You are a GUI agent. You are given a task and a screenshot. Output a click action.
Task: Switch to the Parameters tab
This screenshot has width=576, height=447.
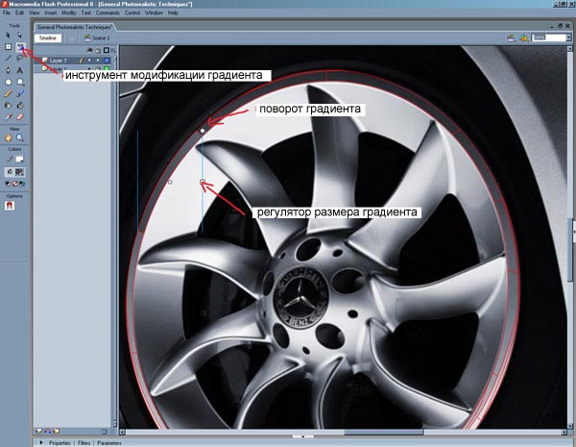pos(109,443)
